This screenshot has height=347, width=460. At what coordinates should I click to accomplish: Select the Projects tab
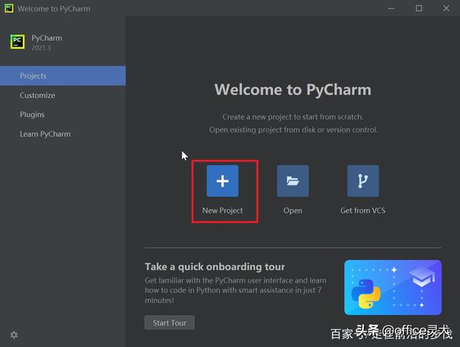(63, 75)
